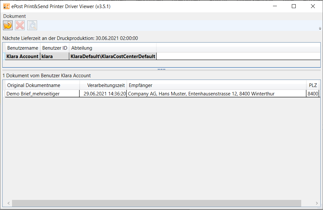Sort by the Benutzer ID column header
323x210 pixels.
coord(55,48)
